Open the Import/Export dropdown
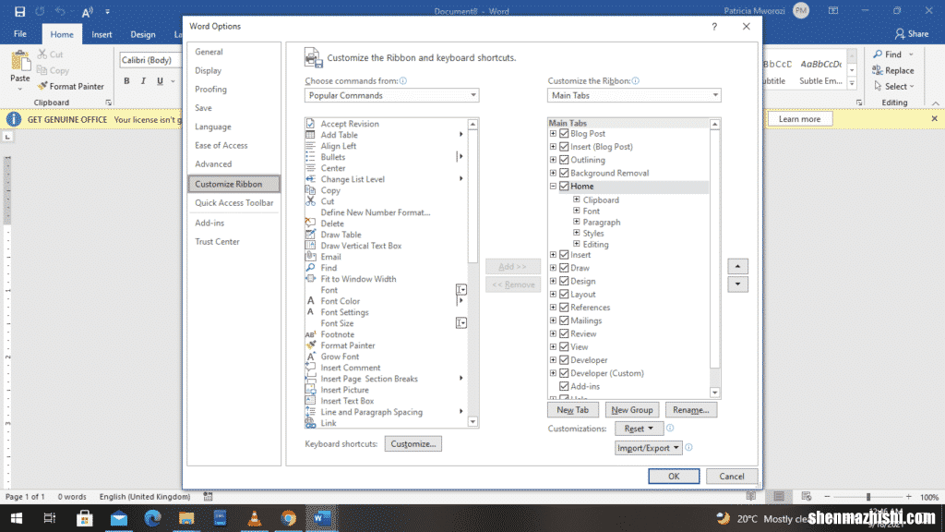Viewport: 945px width, 532px height. [x=648, y=448]
